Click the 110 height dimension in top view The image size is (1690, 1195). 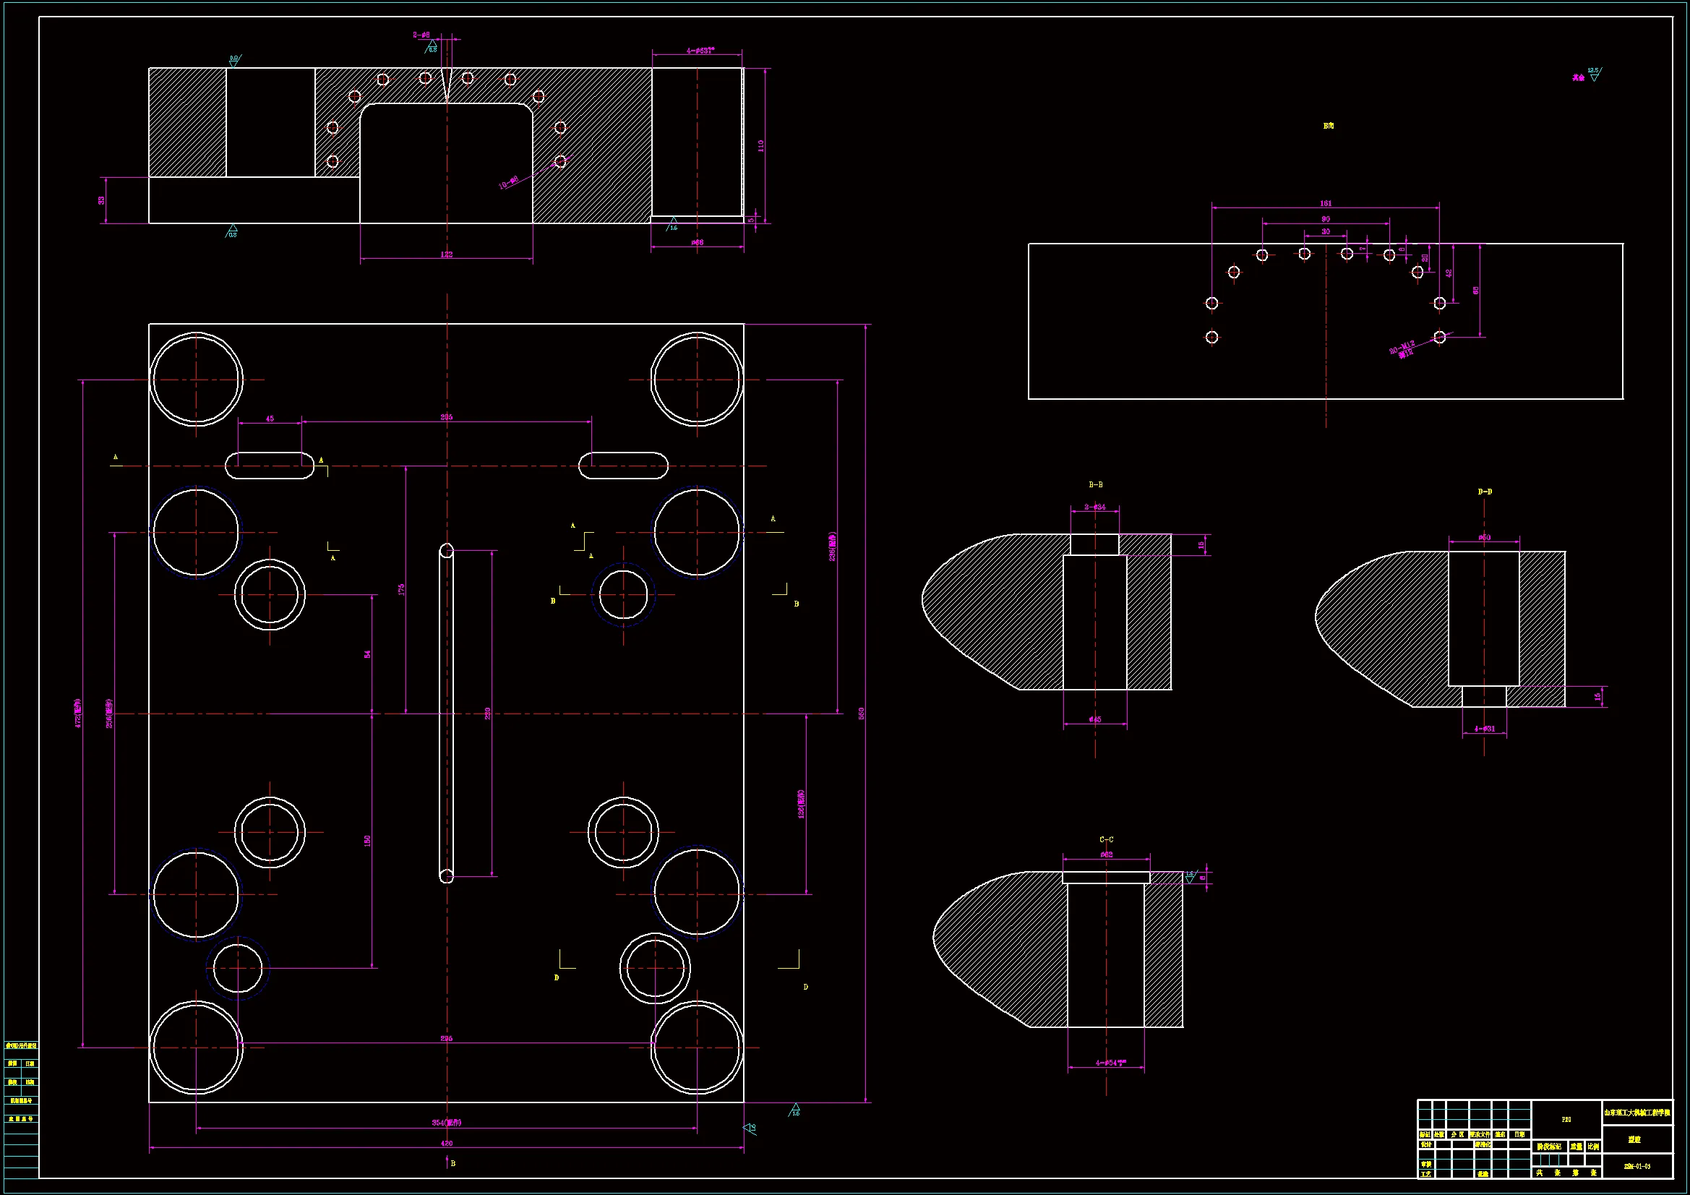[x=760, y=146]
